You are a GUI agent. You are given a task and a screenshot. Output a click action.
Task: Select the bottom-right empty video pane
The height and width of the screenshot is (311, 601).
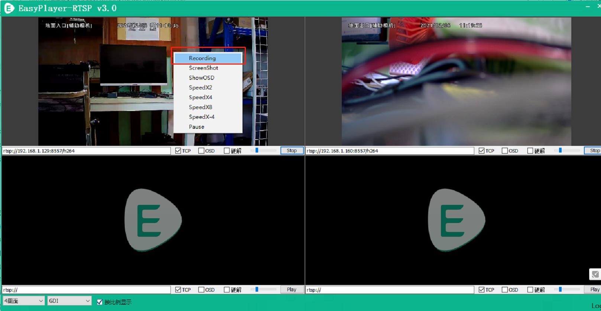pyautogui.click(x=453, y=220)
